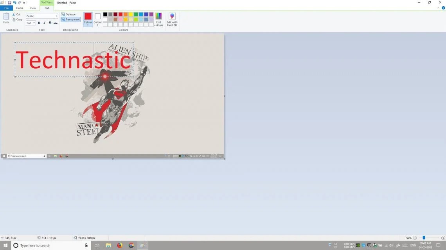Open Edit colours dialog
This screenshot has height=250, width=446.
tap(158, 19)
